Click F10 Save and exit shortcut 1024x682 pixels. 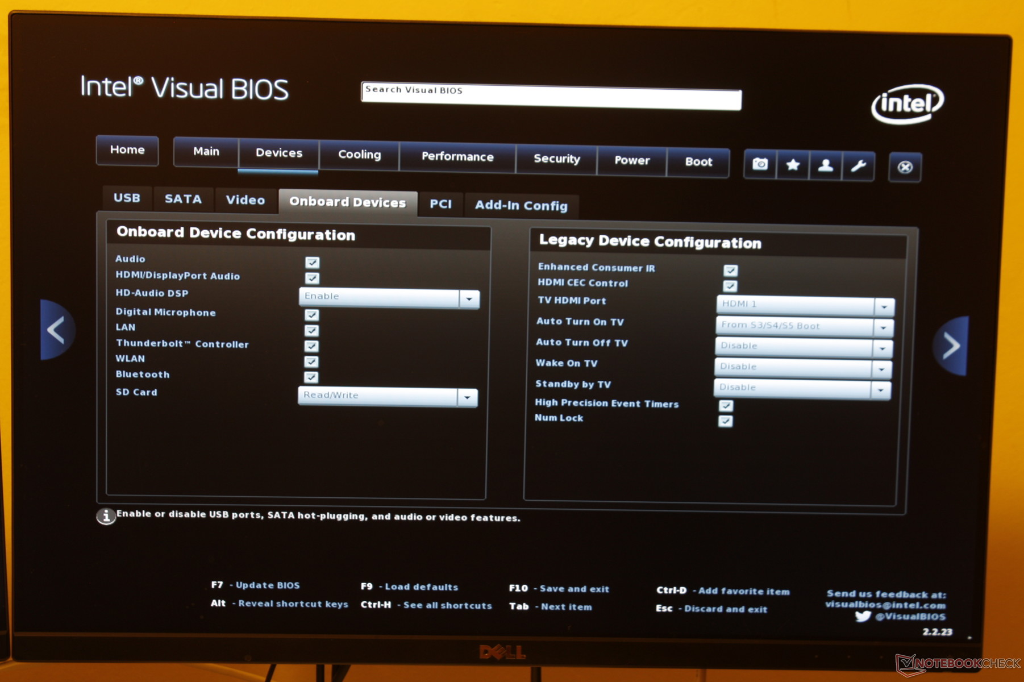(x=559, y=589)
